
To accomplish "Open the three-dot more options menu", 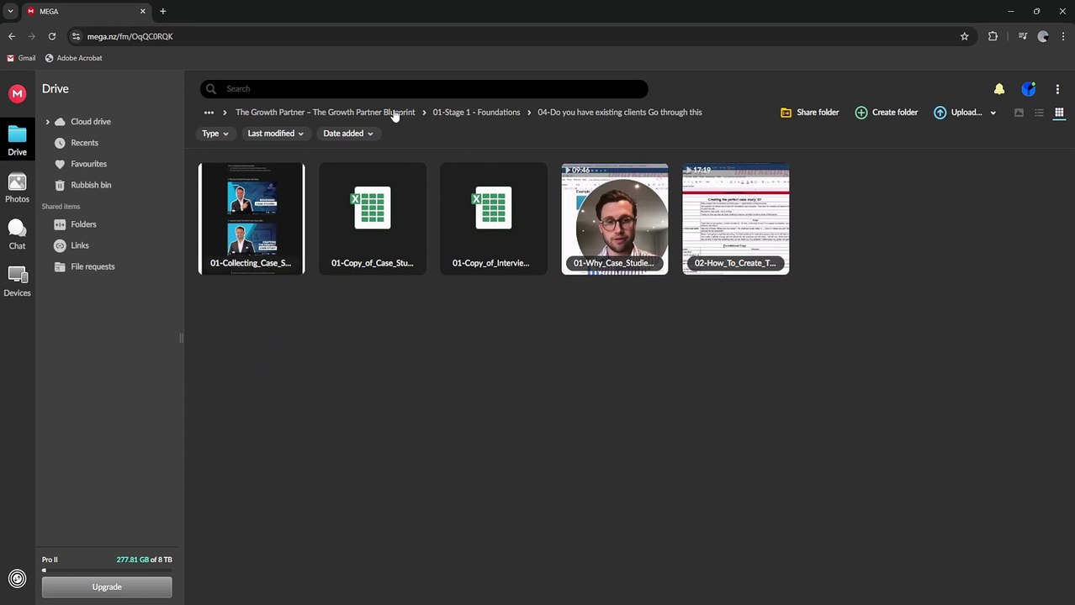I will tap(1057, 89).
